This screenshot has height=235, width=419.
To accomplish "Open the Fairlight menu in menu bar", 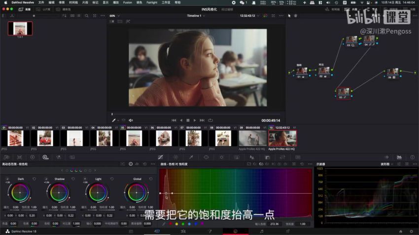I will [x=152, y=2].
